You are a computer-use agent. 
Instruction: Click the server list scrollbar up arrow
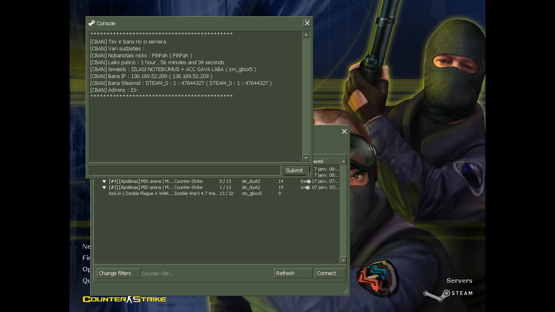[343, 161]
